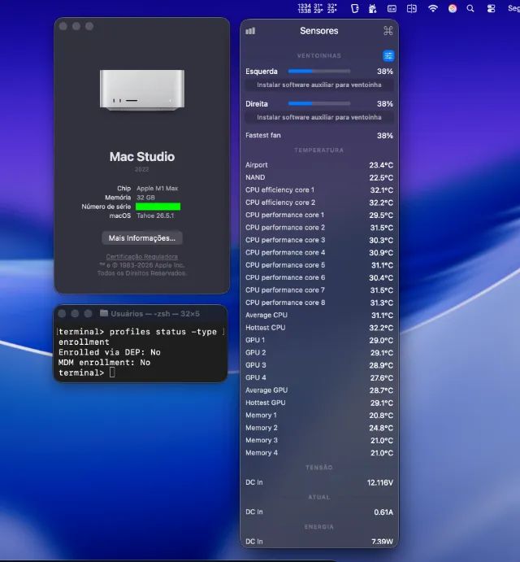The width and height of the screenshot is (520, 562).
Task: Click install fan helper button under Esquerda
Action: click(x=319, y=85)
